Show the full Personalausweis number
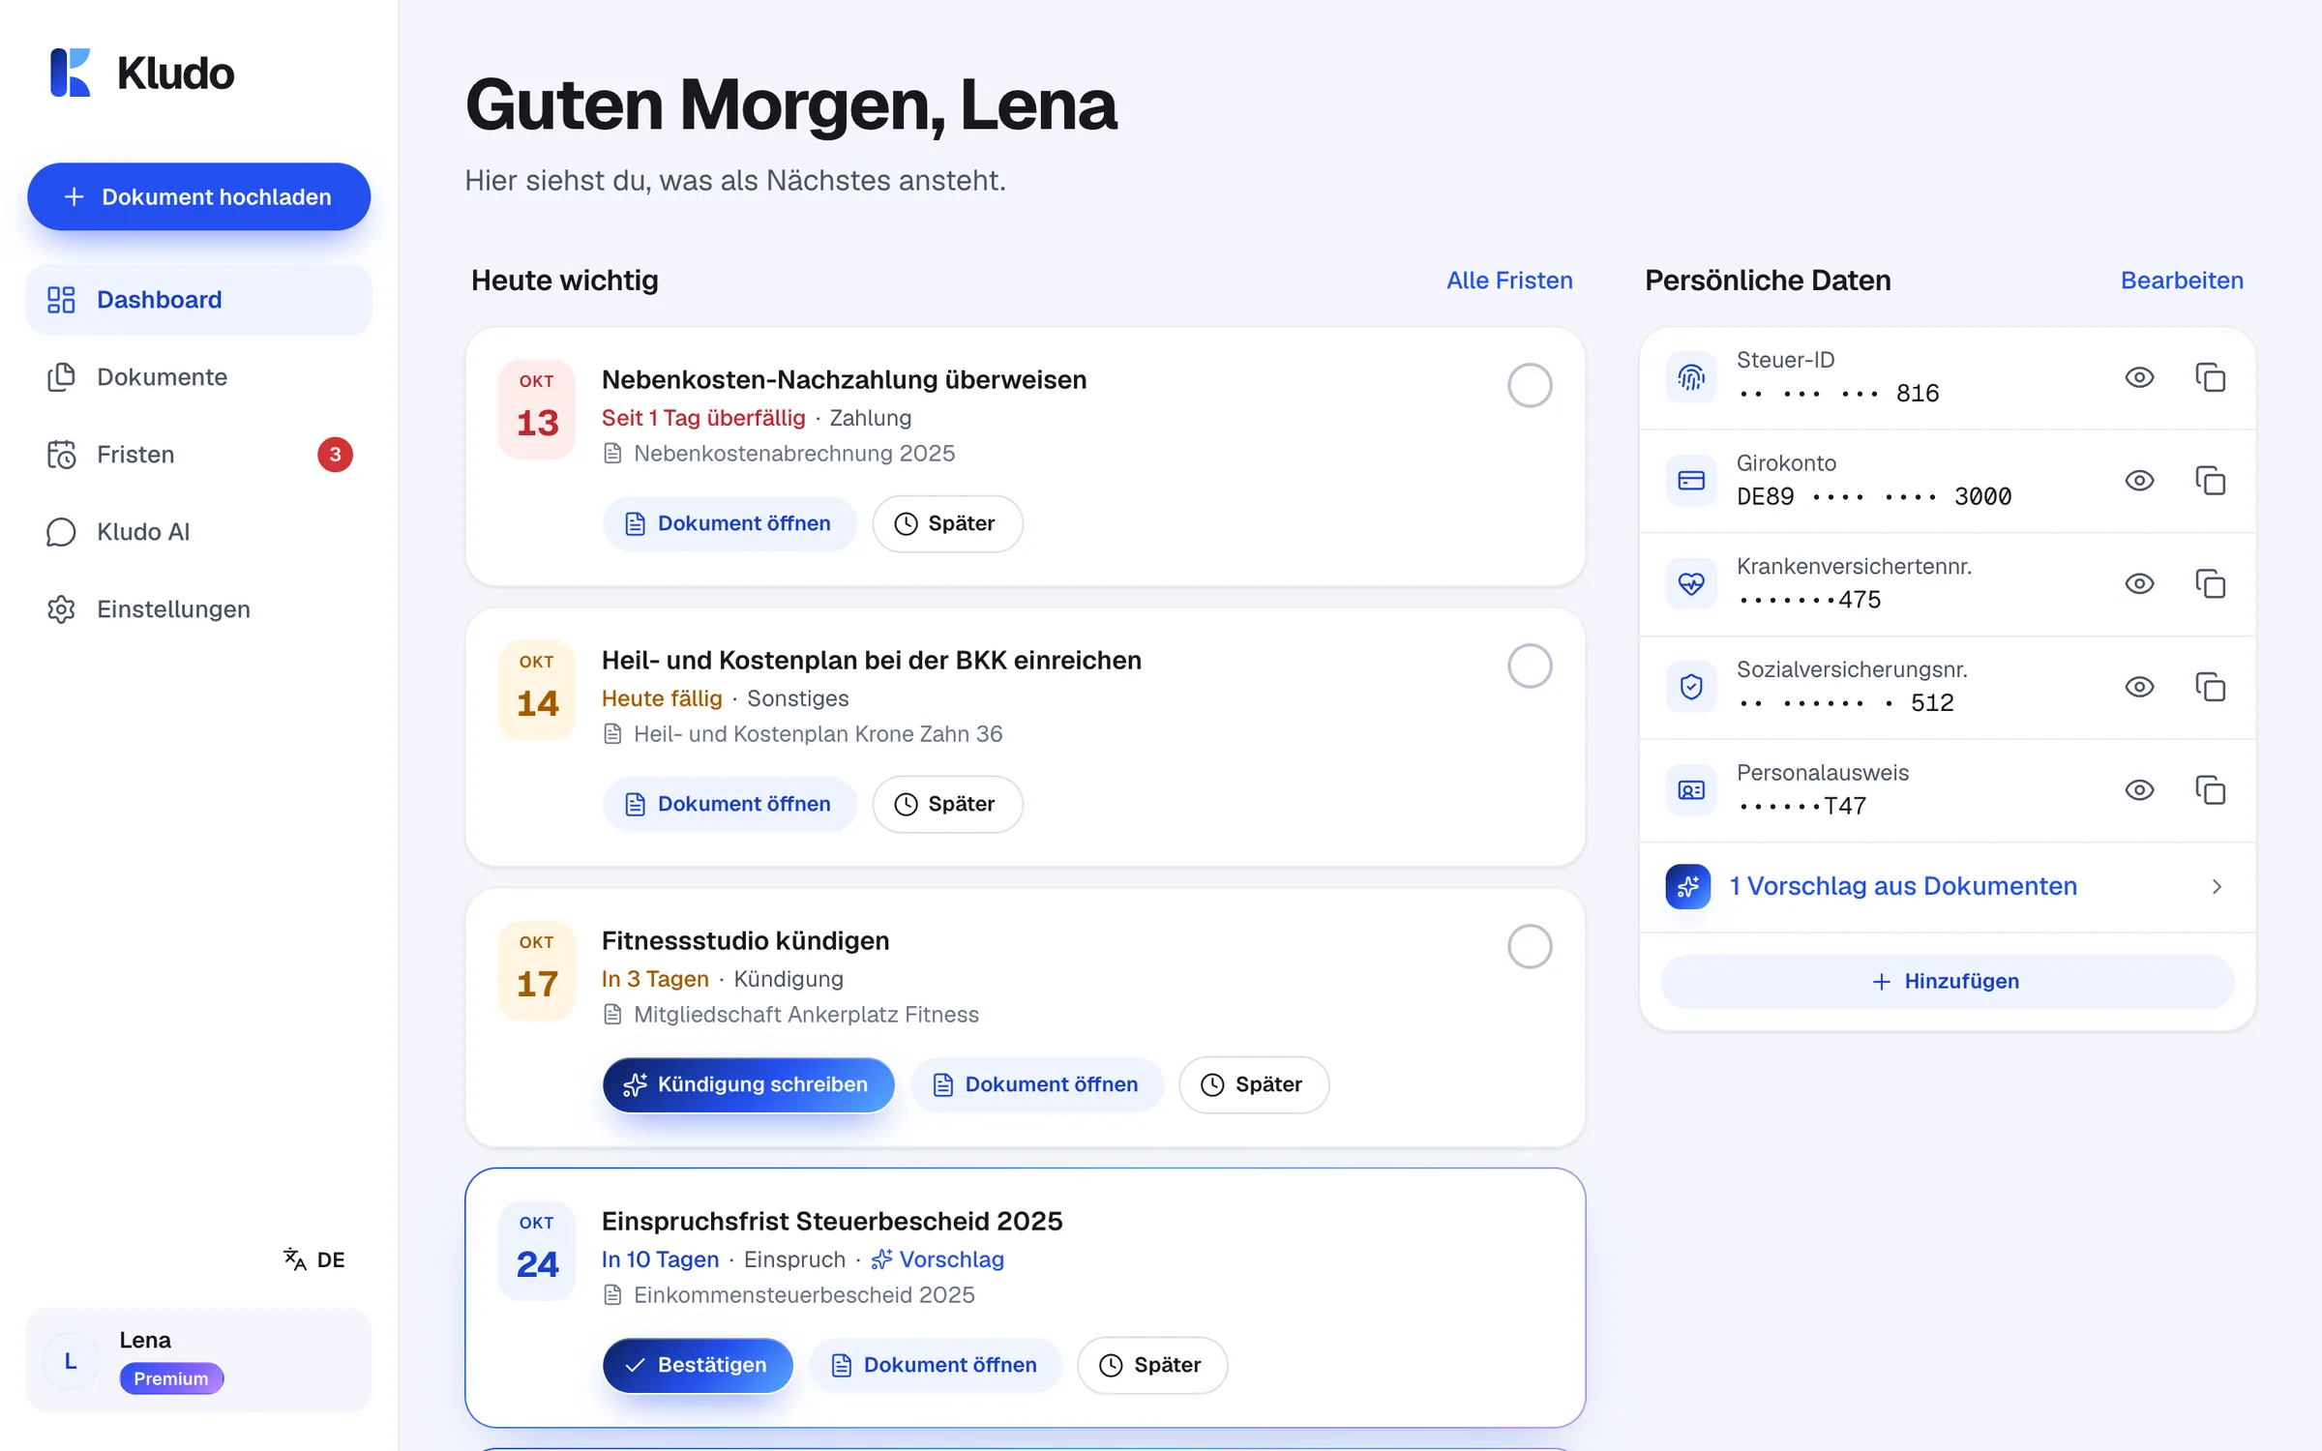 pos(2139,790)
